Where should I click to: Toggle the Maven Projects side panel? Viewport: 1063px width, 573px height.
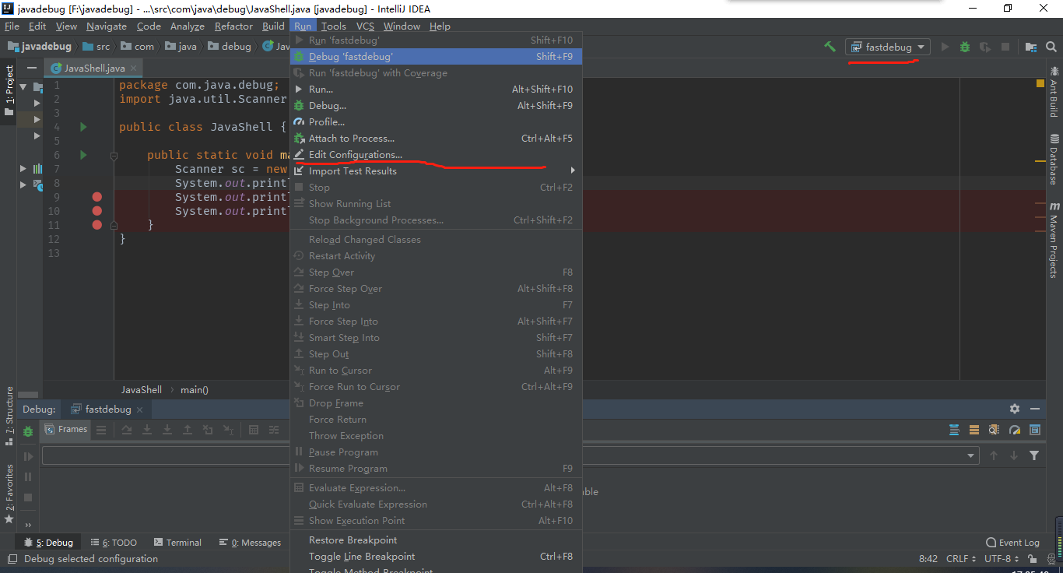(1054, 240)
